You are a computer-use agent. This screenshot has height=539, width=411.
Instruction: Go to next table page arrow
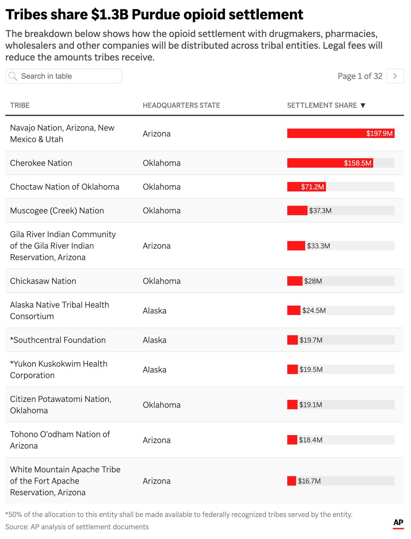395,76
